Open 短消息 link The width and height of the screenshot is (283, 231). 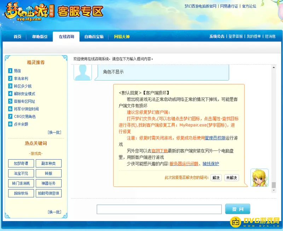(x=270, y=36)
